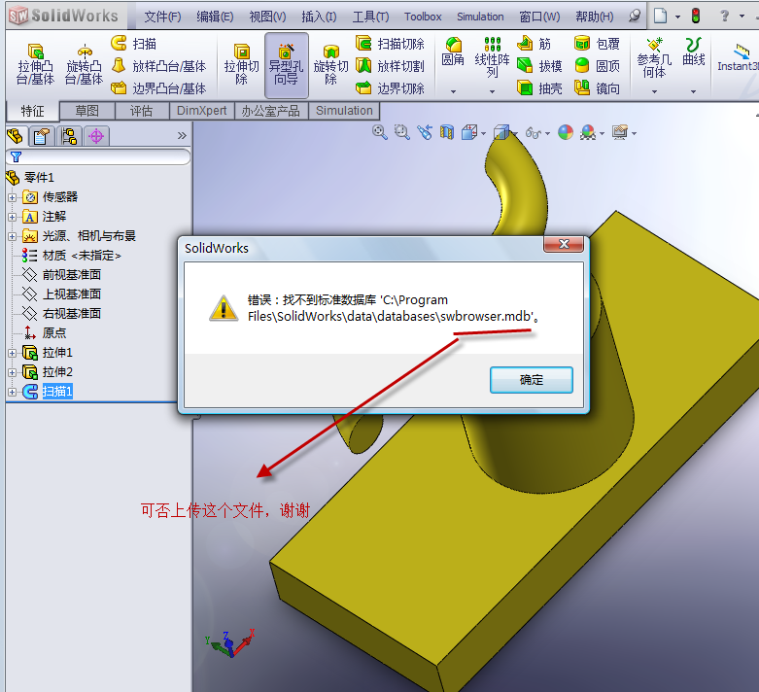Select the Fillet (圆角) tool
Viewport: 759px width, 692px height.
pos(453,52)
